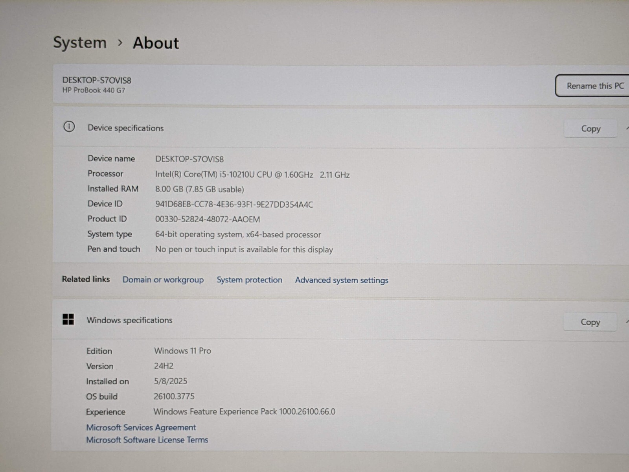The height and width of the screenshot is (472, 629).
Task: Click the Version label
Action: [100, 366]
